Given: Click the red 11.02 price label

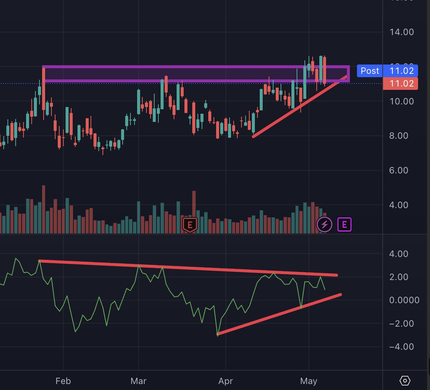Looking at the screenshot, I should tap(401, 84).
